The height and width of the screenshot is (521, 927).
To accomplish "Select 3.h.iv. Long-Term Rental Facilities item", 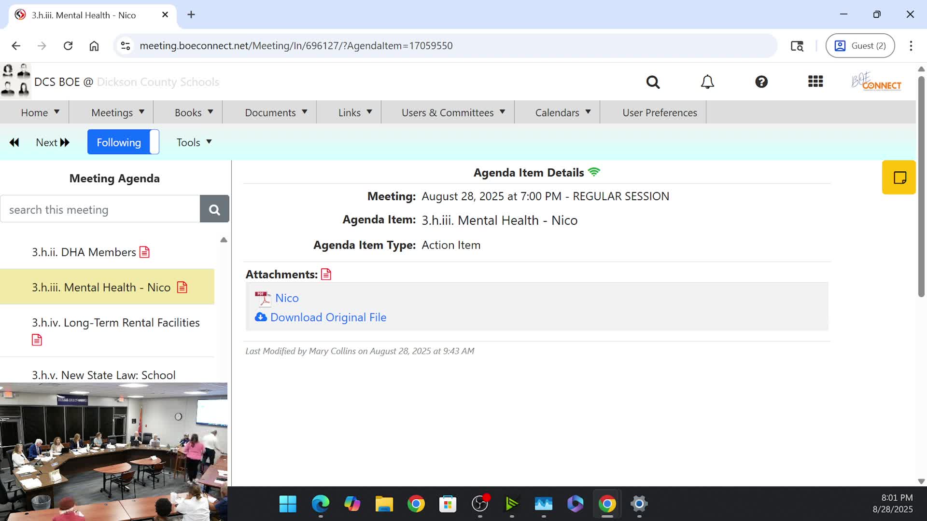I will coord(115,323).
